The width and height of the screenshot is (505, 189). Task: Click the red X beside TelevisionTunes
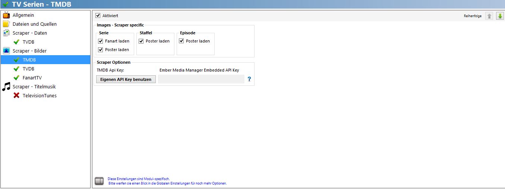(16, 96)
